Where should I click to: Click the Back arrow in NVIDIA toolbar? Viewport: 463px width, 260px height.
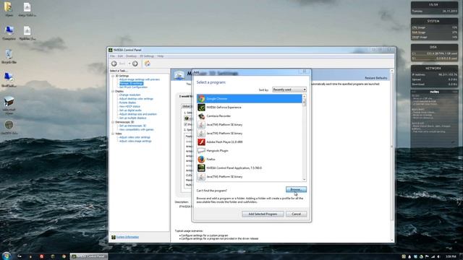point(114,64)
